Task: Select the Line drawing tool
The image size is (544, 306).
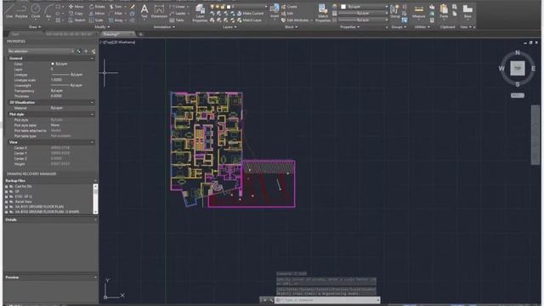Action: tap(9, 10)
